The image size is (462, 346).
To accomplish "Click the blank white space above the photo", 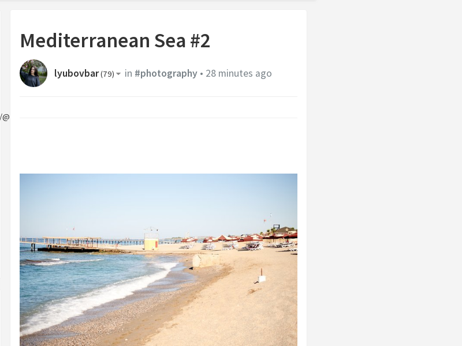I will (x=158, y=146).
